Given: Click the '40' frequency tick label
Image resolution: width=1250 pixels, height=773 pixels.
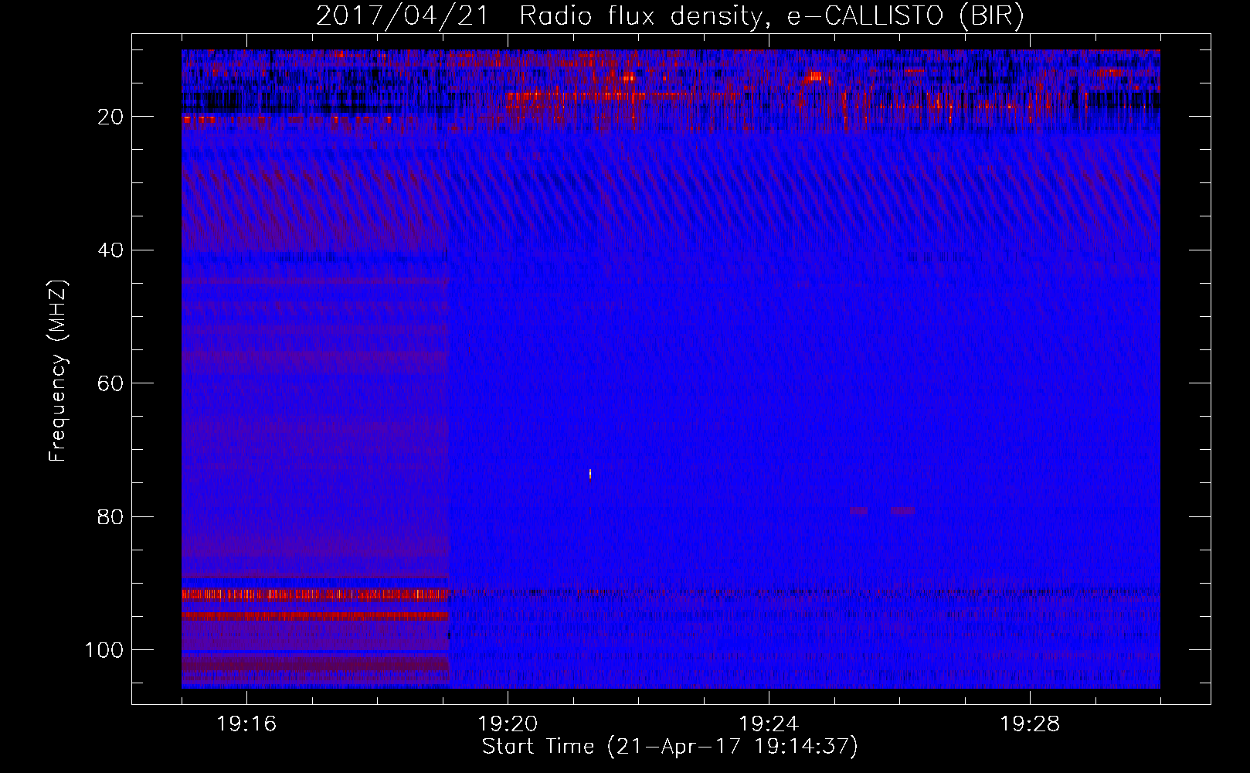Looking at the screenshot, I should pyautogui.click(x=110, y=250).
